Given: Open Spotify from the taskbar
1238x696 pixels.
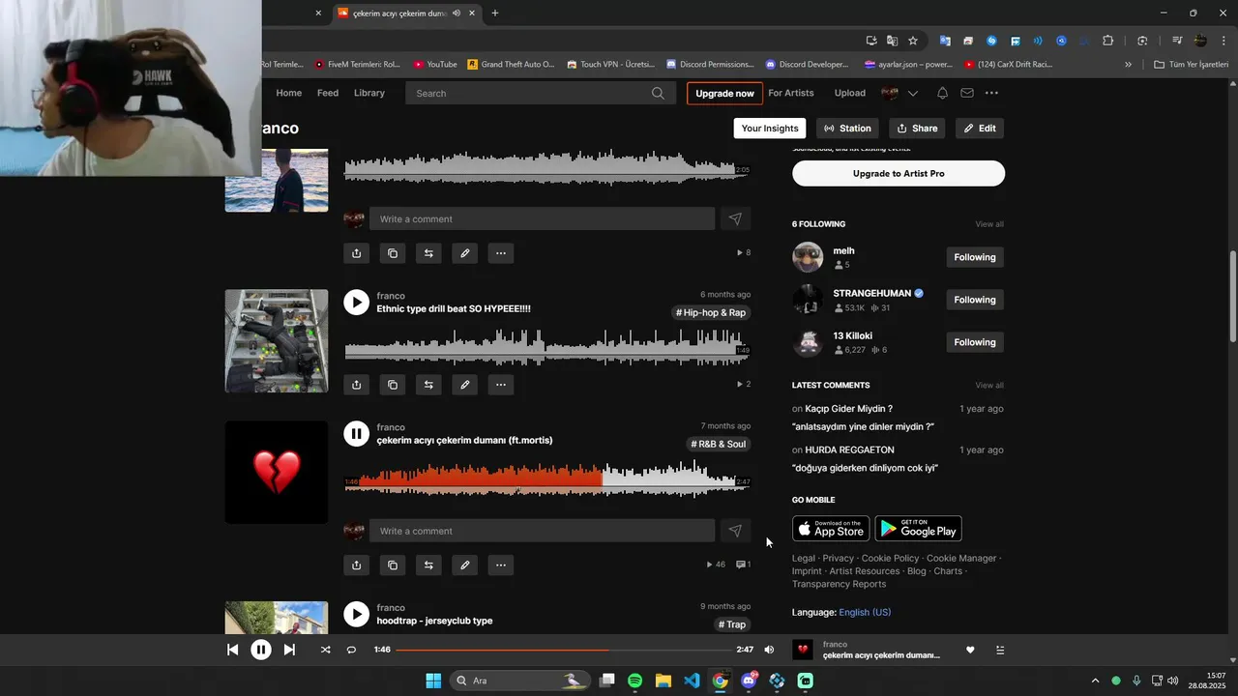Looking at the screenshot, I should point(635,681).
